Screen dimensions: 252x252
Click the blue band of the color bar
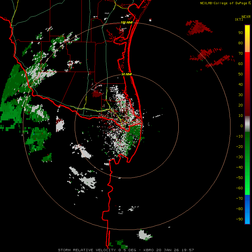click(247, 209)
